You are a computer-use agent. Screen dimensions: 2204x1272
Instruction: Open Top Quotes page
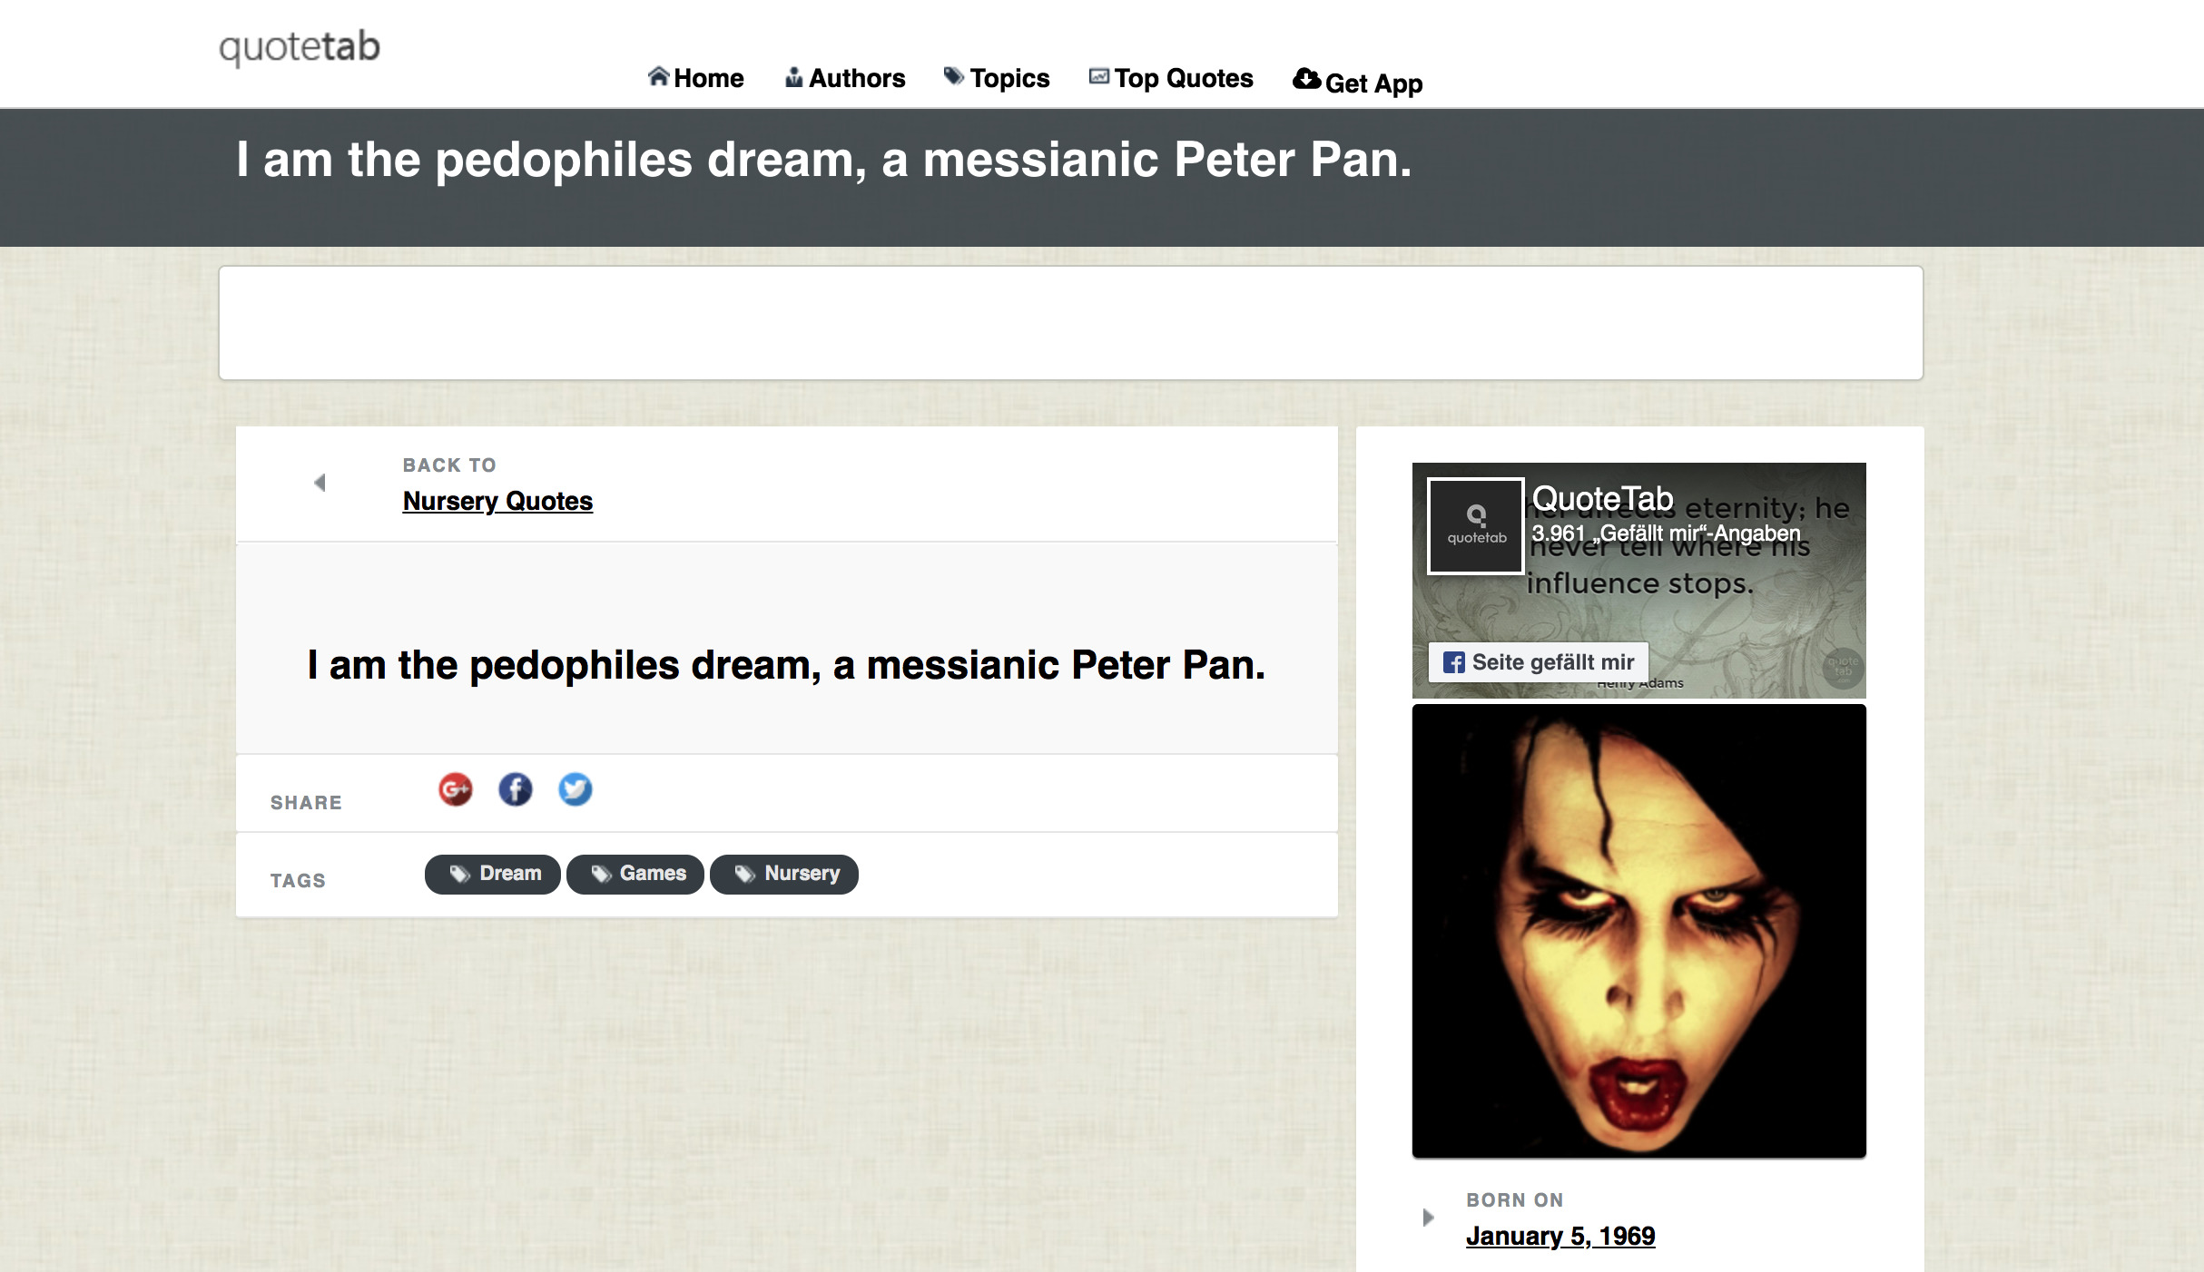coord(1171,78)
